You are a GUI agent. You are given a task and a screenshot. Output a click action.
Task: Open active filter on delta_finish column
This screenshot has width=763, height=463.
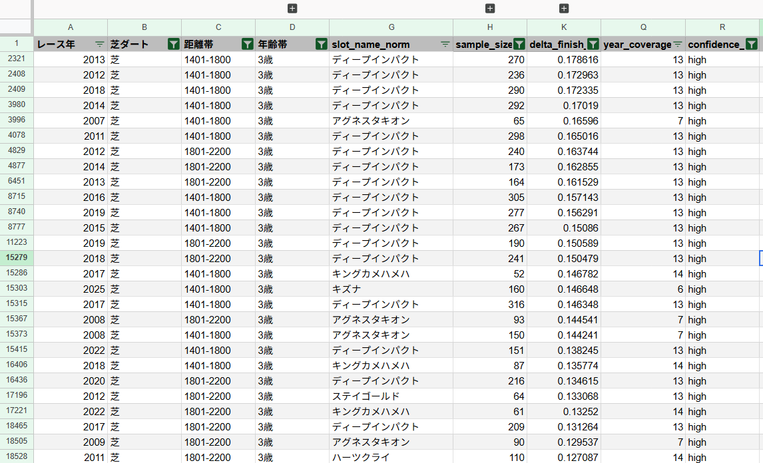(x=593, y=45)
